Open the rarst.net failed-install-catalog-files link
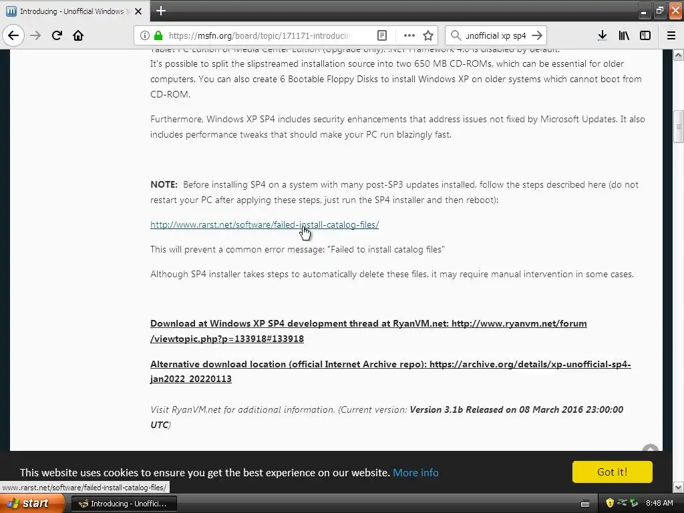 coord(265,224)
